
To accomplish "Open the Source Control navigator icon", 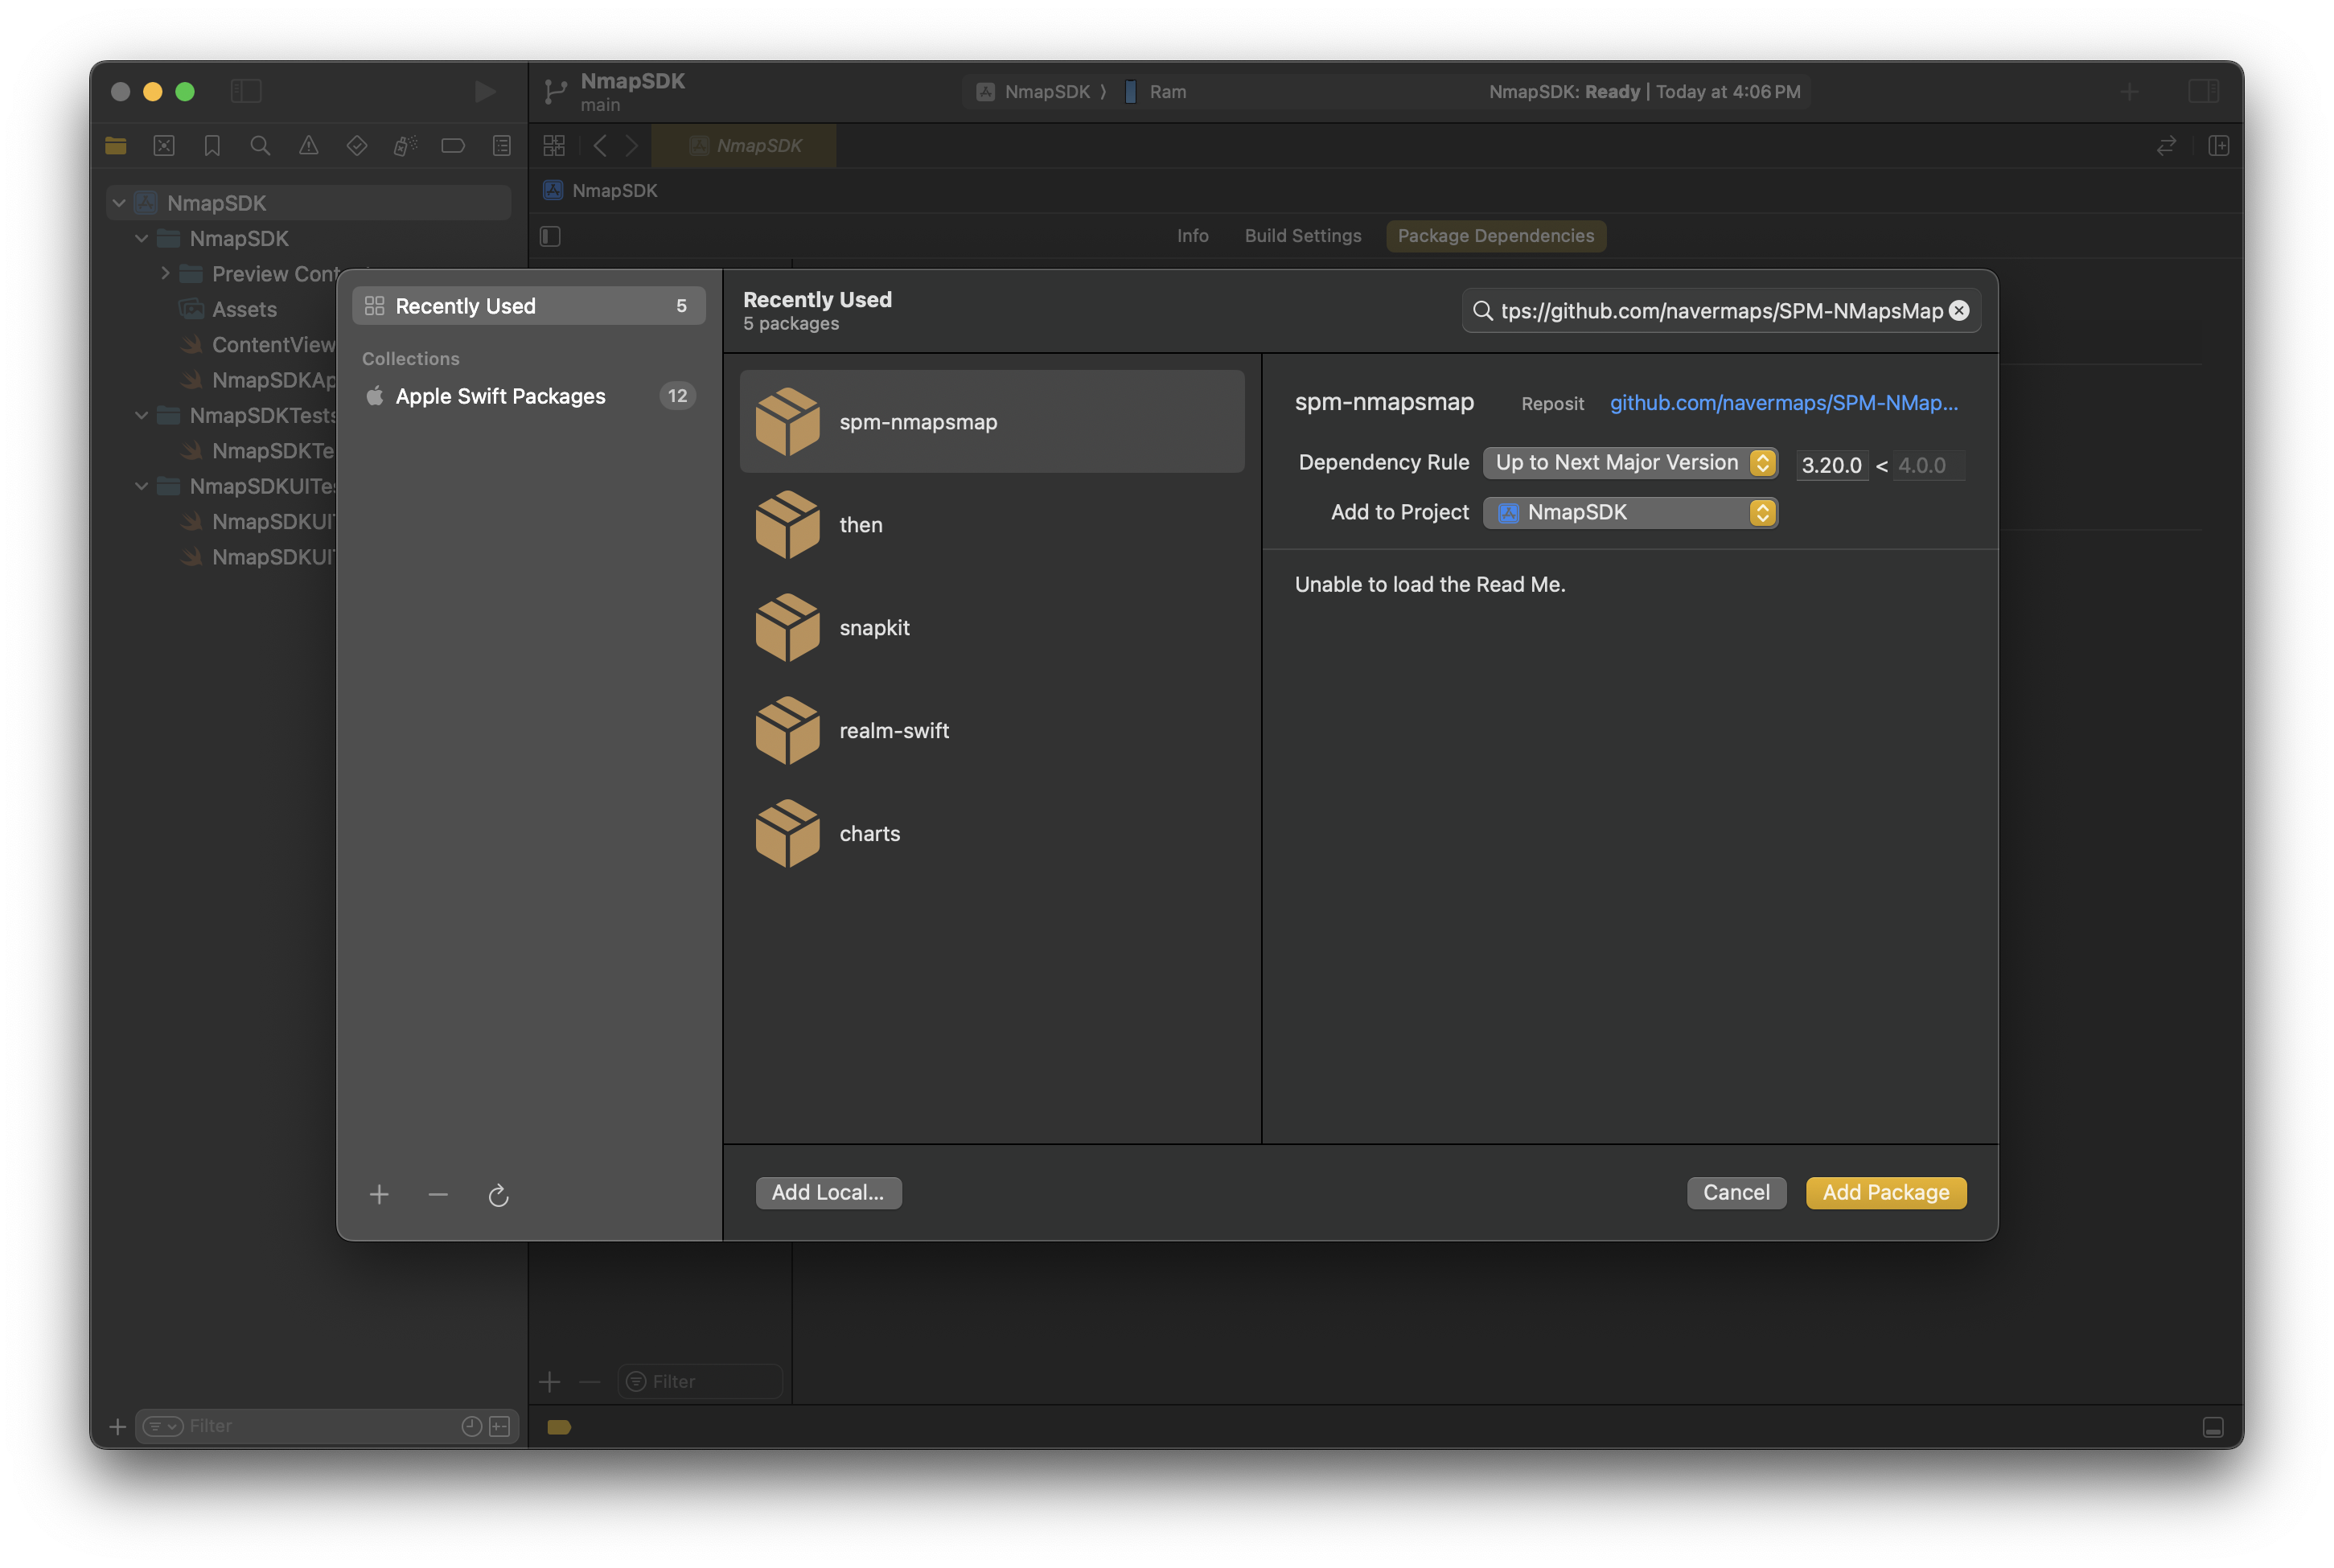I will 164,146.
